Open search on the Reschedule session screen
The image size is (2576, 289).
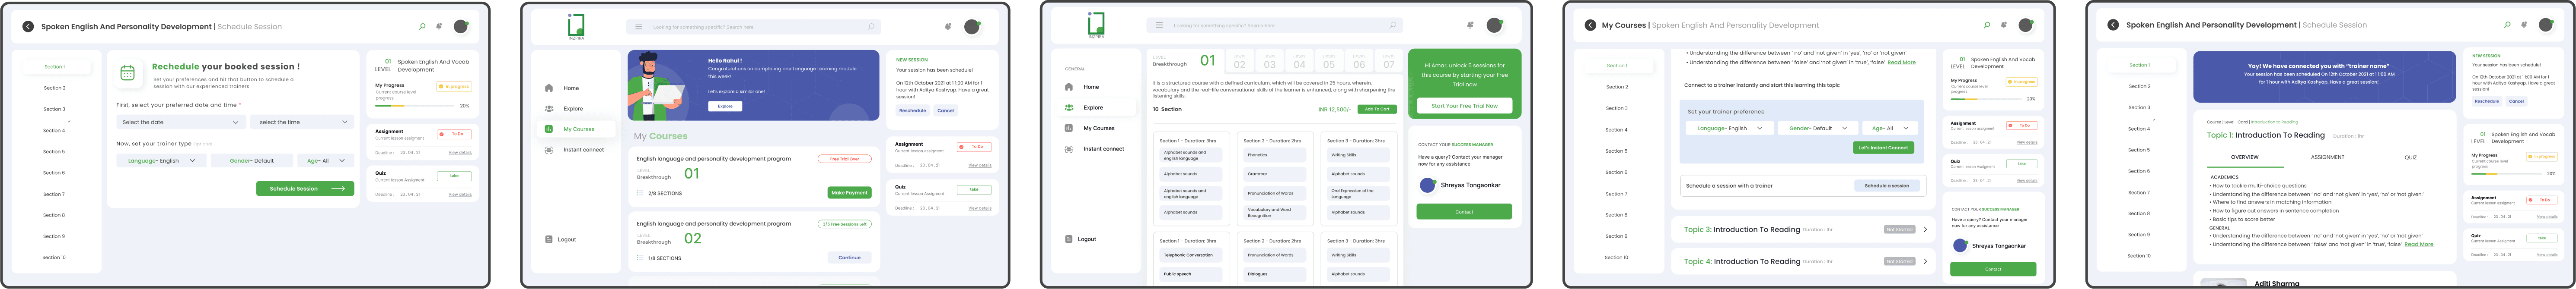[422, 27]
